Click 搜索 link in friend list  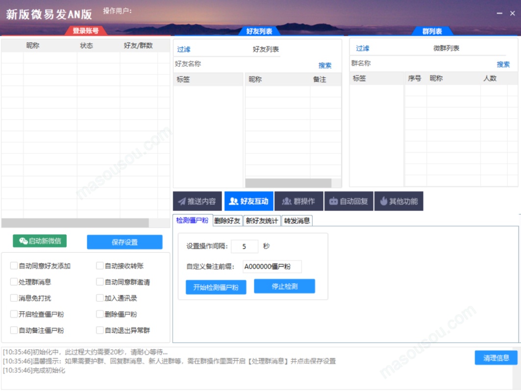[x=324, y=65]
